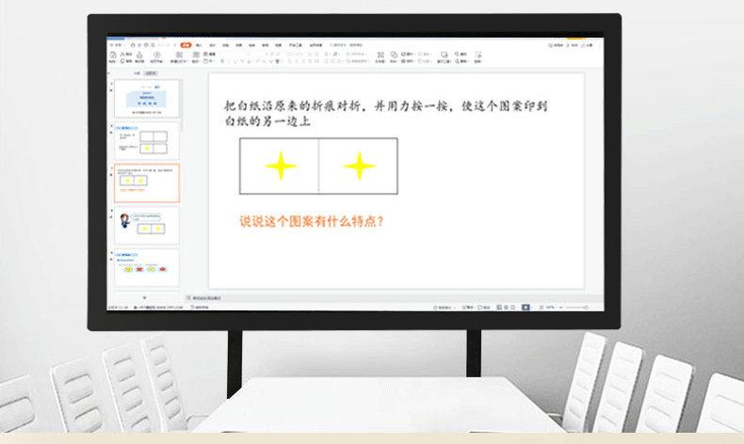Toggle italic formatting in the ribbon
744x444 pixels.
tap(226, 62)
